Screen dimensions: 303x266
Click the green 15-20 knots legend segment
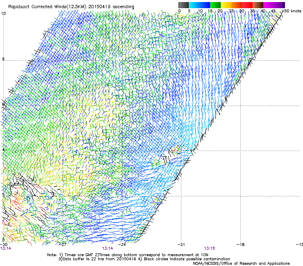click(x=215, y=5)
